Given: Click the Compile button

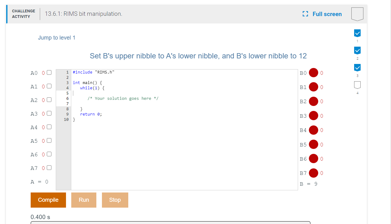Looking at the screenshot, I should [48, 200].
